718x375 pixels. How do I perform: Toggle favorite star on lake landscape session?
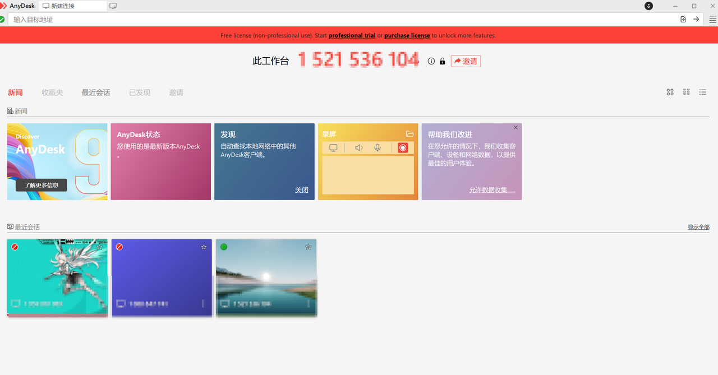point(308,247)
